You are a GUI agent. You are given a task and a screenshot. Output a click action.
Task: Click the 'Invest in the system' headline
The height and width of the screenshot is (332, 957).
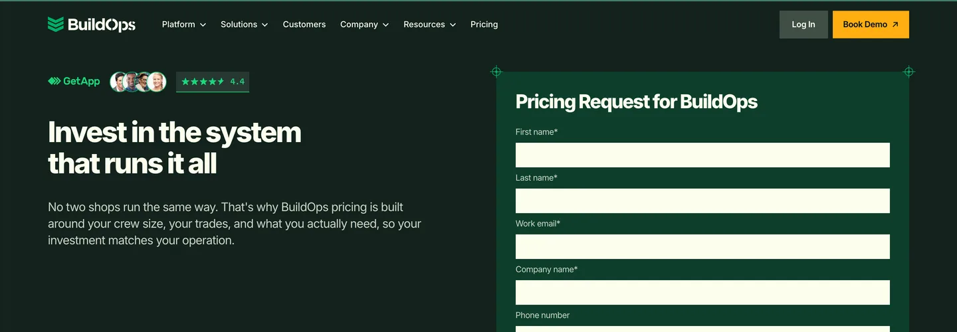coord(174,148)
